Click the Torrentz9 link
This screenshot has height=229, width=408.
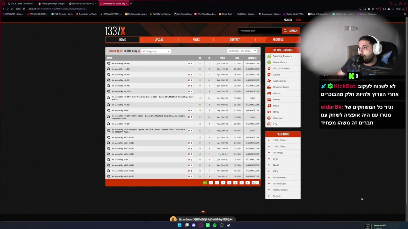(278, 153)
